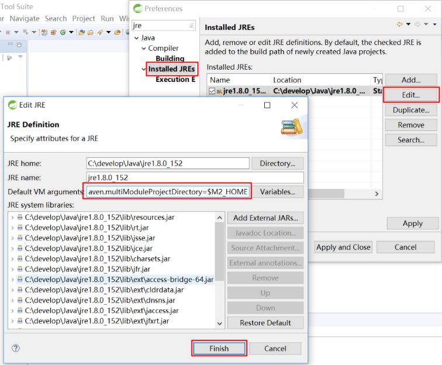This screenshot has width=442, height=365.
Task: Click New Java Project toolbar icon
Action: coord(44,32)
